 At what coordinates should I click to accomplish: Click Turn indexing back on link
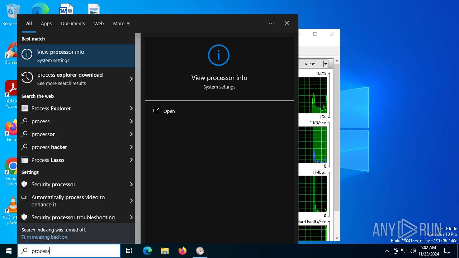click(45, 237)
